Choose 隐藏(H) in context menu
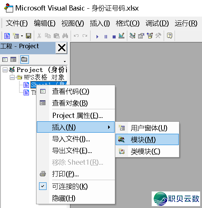202x208 pixels. pyautogui.click(x=75, y=198)
